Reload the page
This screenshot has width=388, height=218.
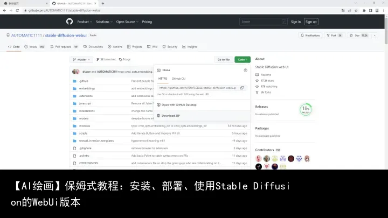coord(17,10)
